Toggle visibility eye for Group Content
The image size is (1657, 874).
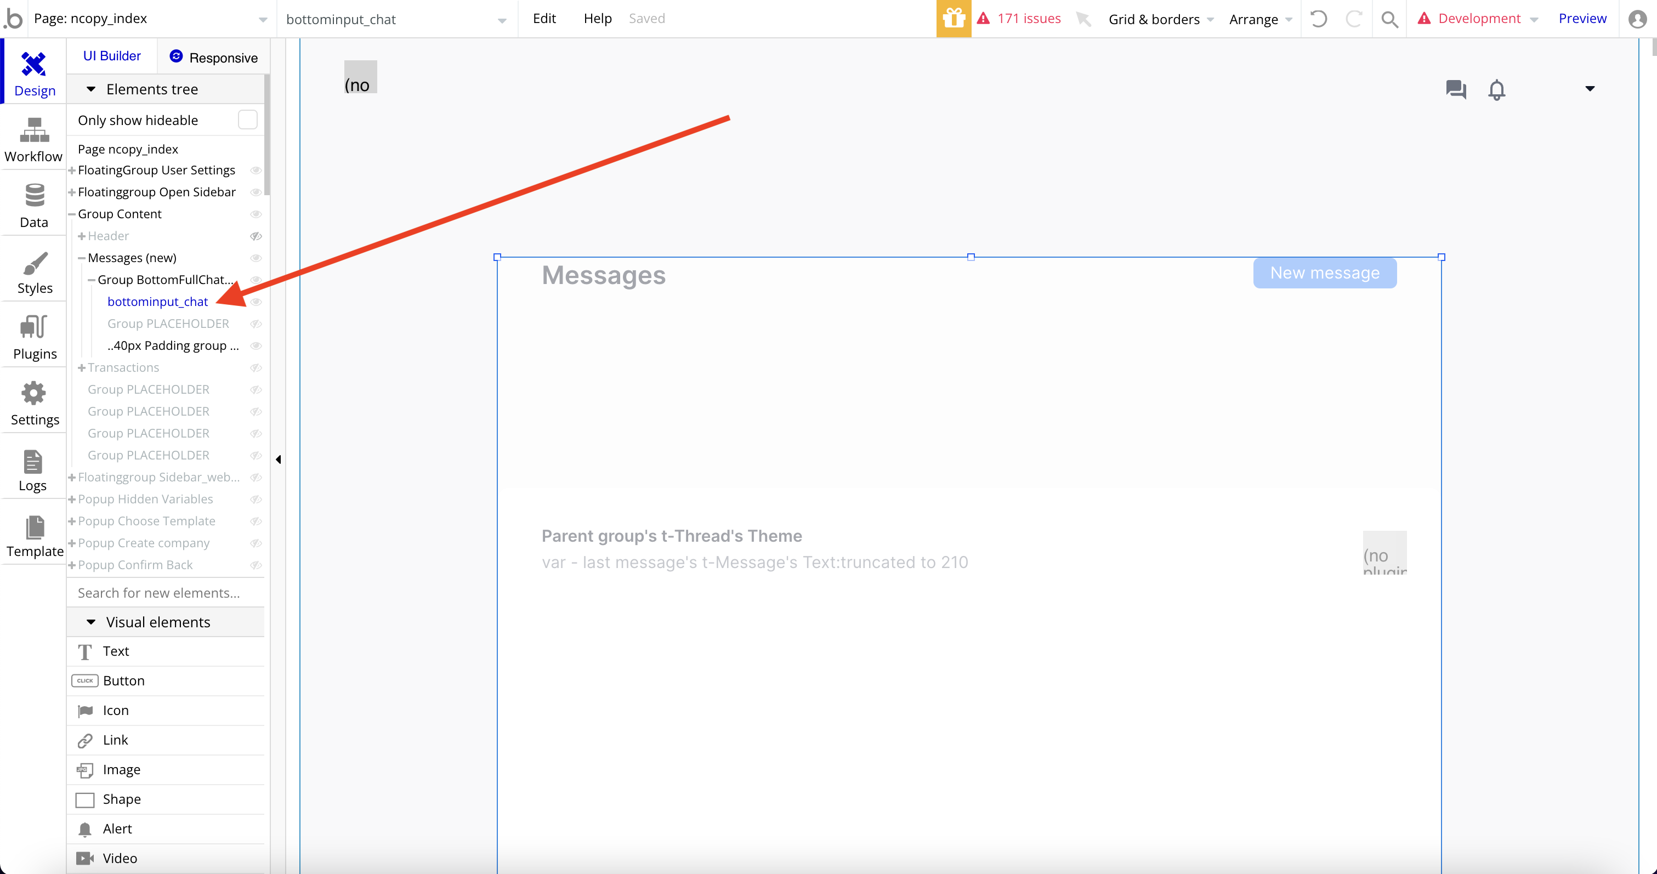click(x=256, y=214)
